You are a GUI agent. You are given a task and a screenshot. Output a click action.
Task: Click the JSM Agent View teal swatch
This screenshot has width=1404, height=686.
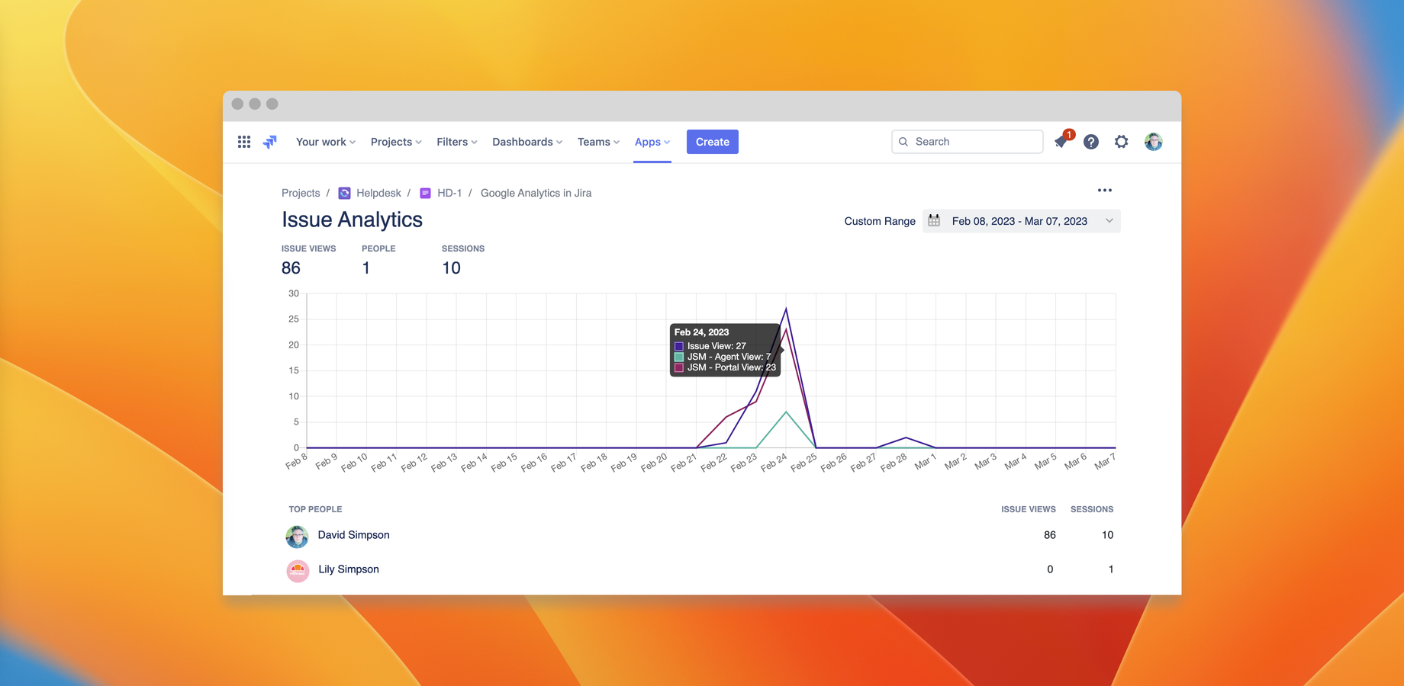tap(679, 357)
